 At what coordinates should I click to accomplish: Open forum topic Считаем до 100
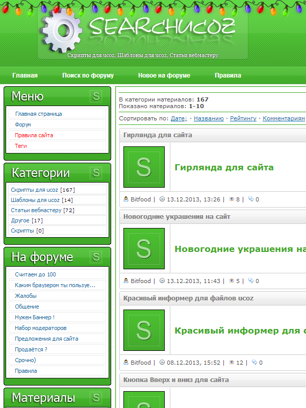click(x=35, y=274)
